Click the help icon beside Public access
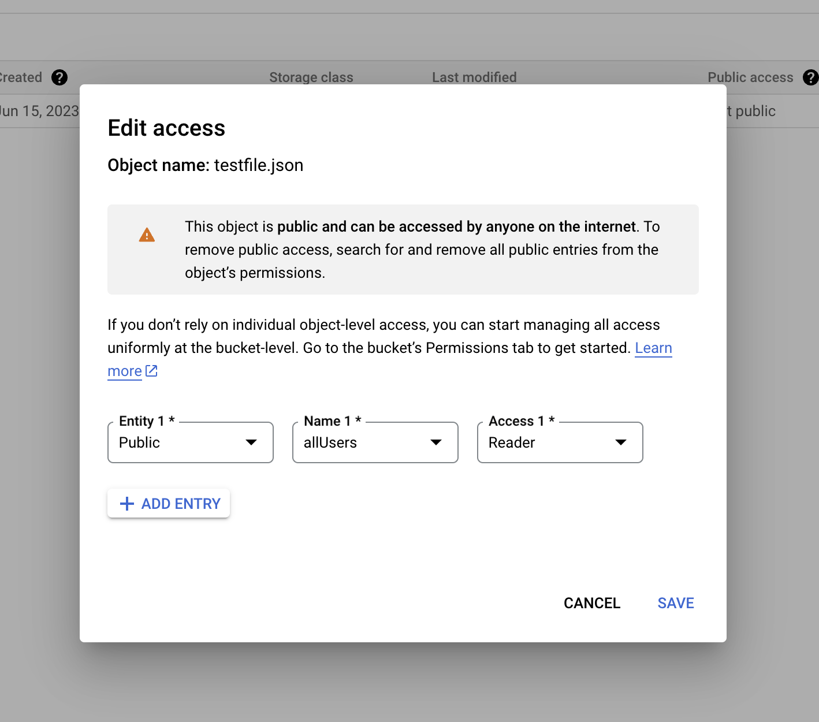 pyautogui.click(x=810, y=77)
